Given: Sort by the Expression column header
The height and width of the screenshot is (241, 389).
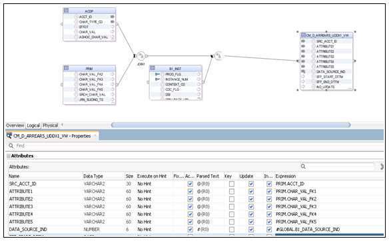Looking at the screenshot, I should pyautogui.click(x=329, y=176).
